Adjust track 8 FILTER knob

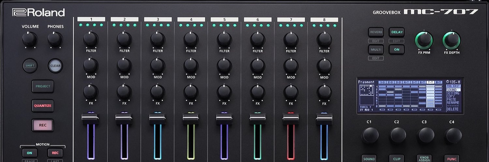pyautogui.click(x=324, y=40)
